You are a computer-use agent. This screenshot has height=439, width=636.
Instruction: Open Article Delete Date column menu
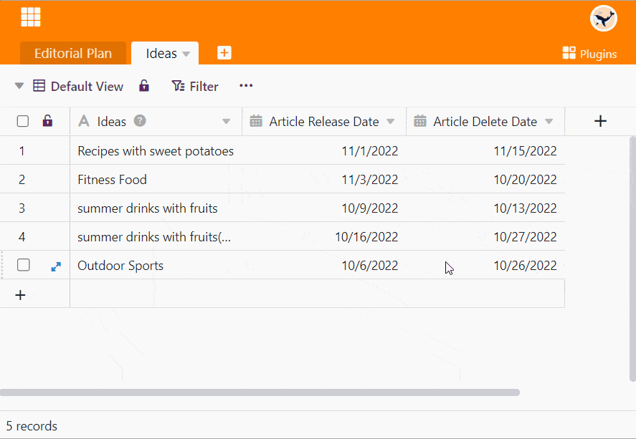[x=549, y=122]
